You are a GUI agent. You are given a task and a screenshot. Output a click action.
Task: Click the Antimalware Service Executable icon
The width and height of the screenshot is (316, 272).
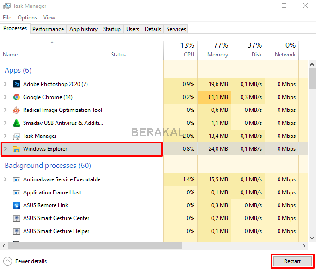pyautogui.click(x=17, y=179)
